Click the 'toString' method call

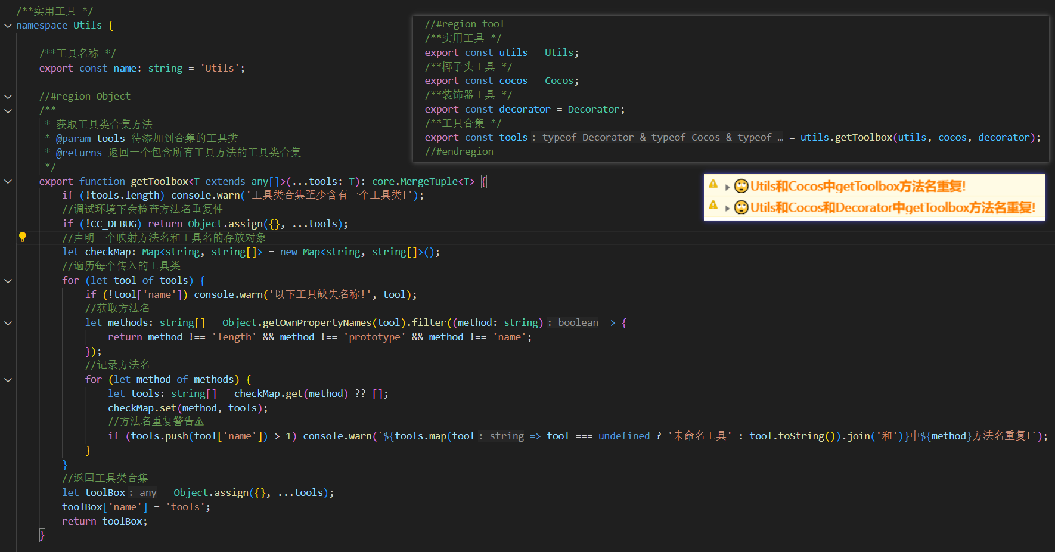coord(802,436)
